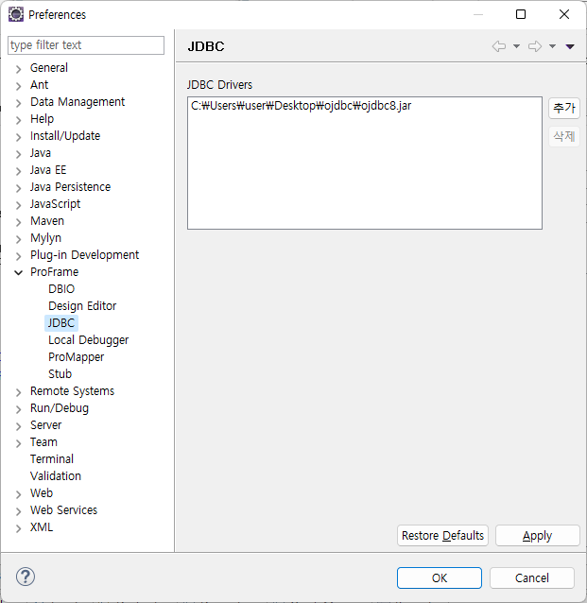The width and height of the screenshot is (587, 603).
Task: Expand the Remote Systems node
Action: (18, 392)
